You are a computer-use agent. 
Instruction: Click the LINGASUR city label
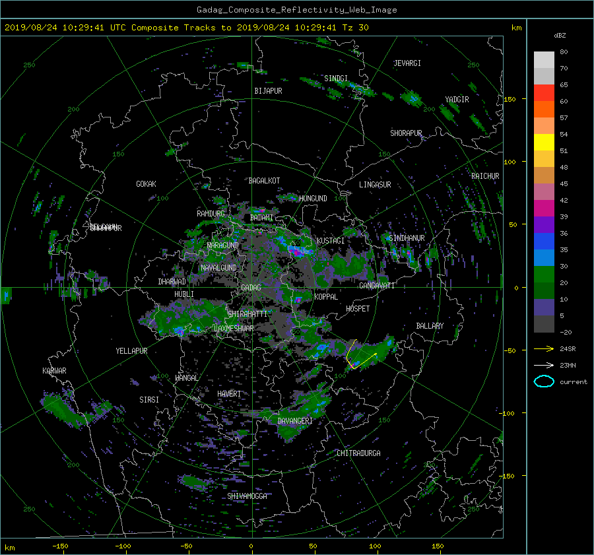[x=375, y=185]
